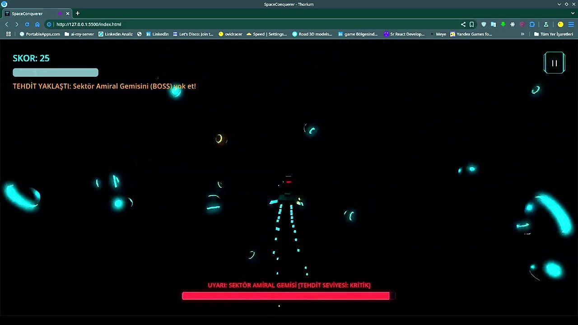
Task: Open the React developer tools extension
Action: coord(513,24)
